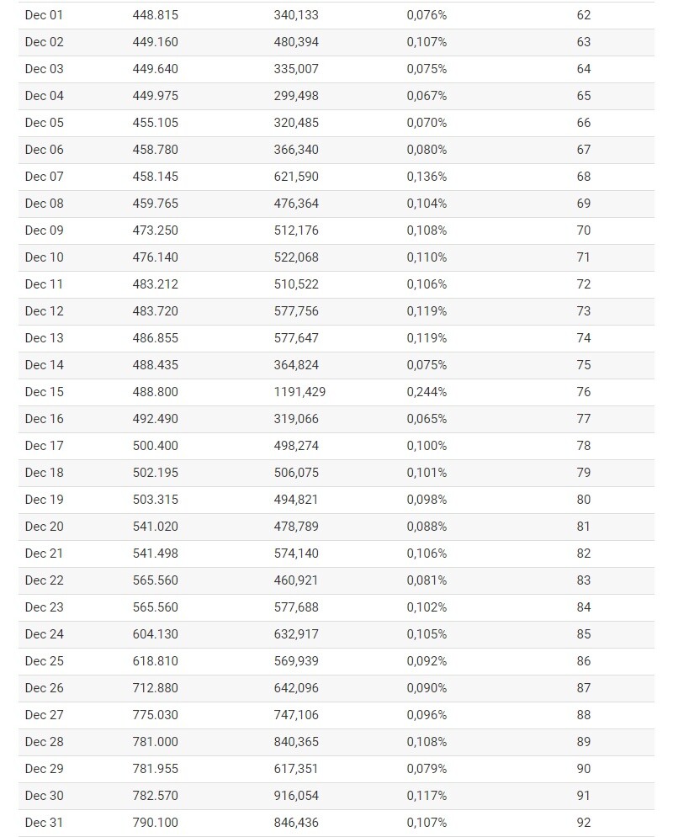673x837 pixels.
Task: Click the volume 916,054
Action: [296, 796]
